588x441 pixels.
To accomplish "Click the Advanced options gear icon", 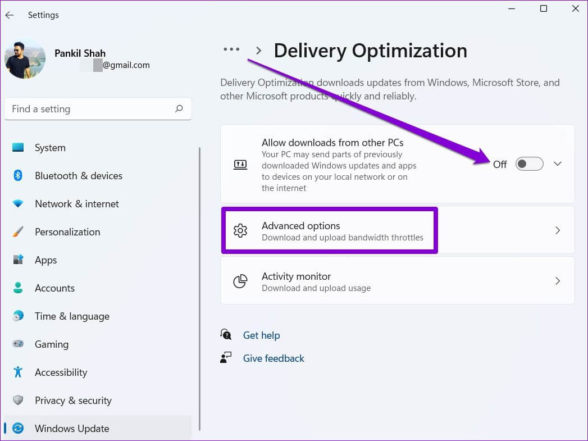I will (240, 231).
